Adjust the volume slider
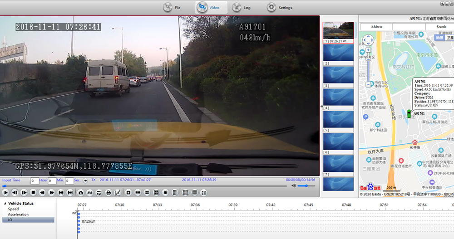The width and height of the screenshot is (454, 239). click(306, 186)
